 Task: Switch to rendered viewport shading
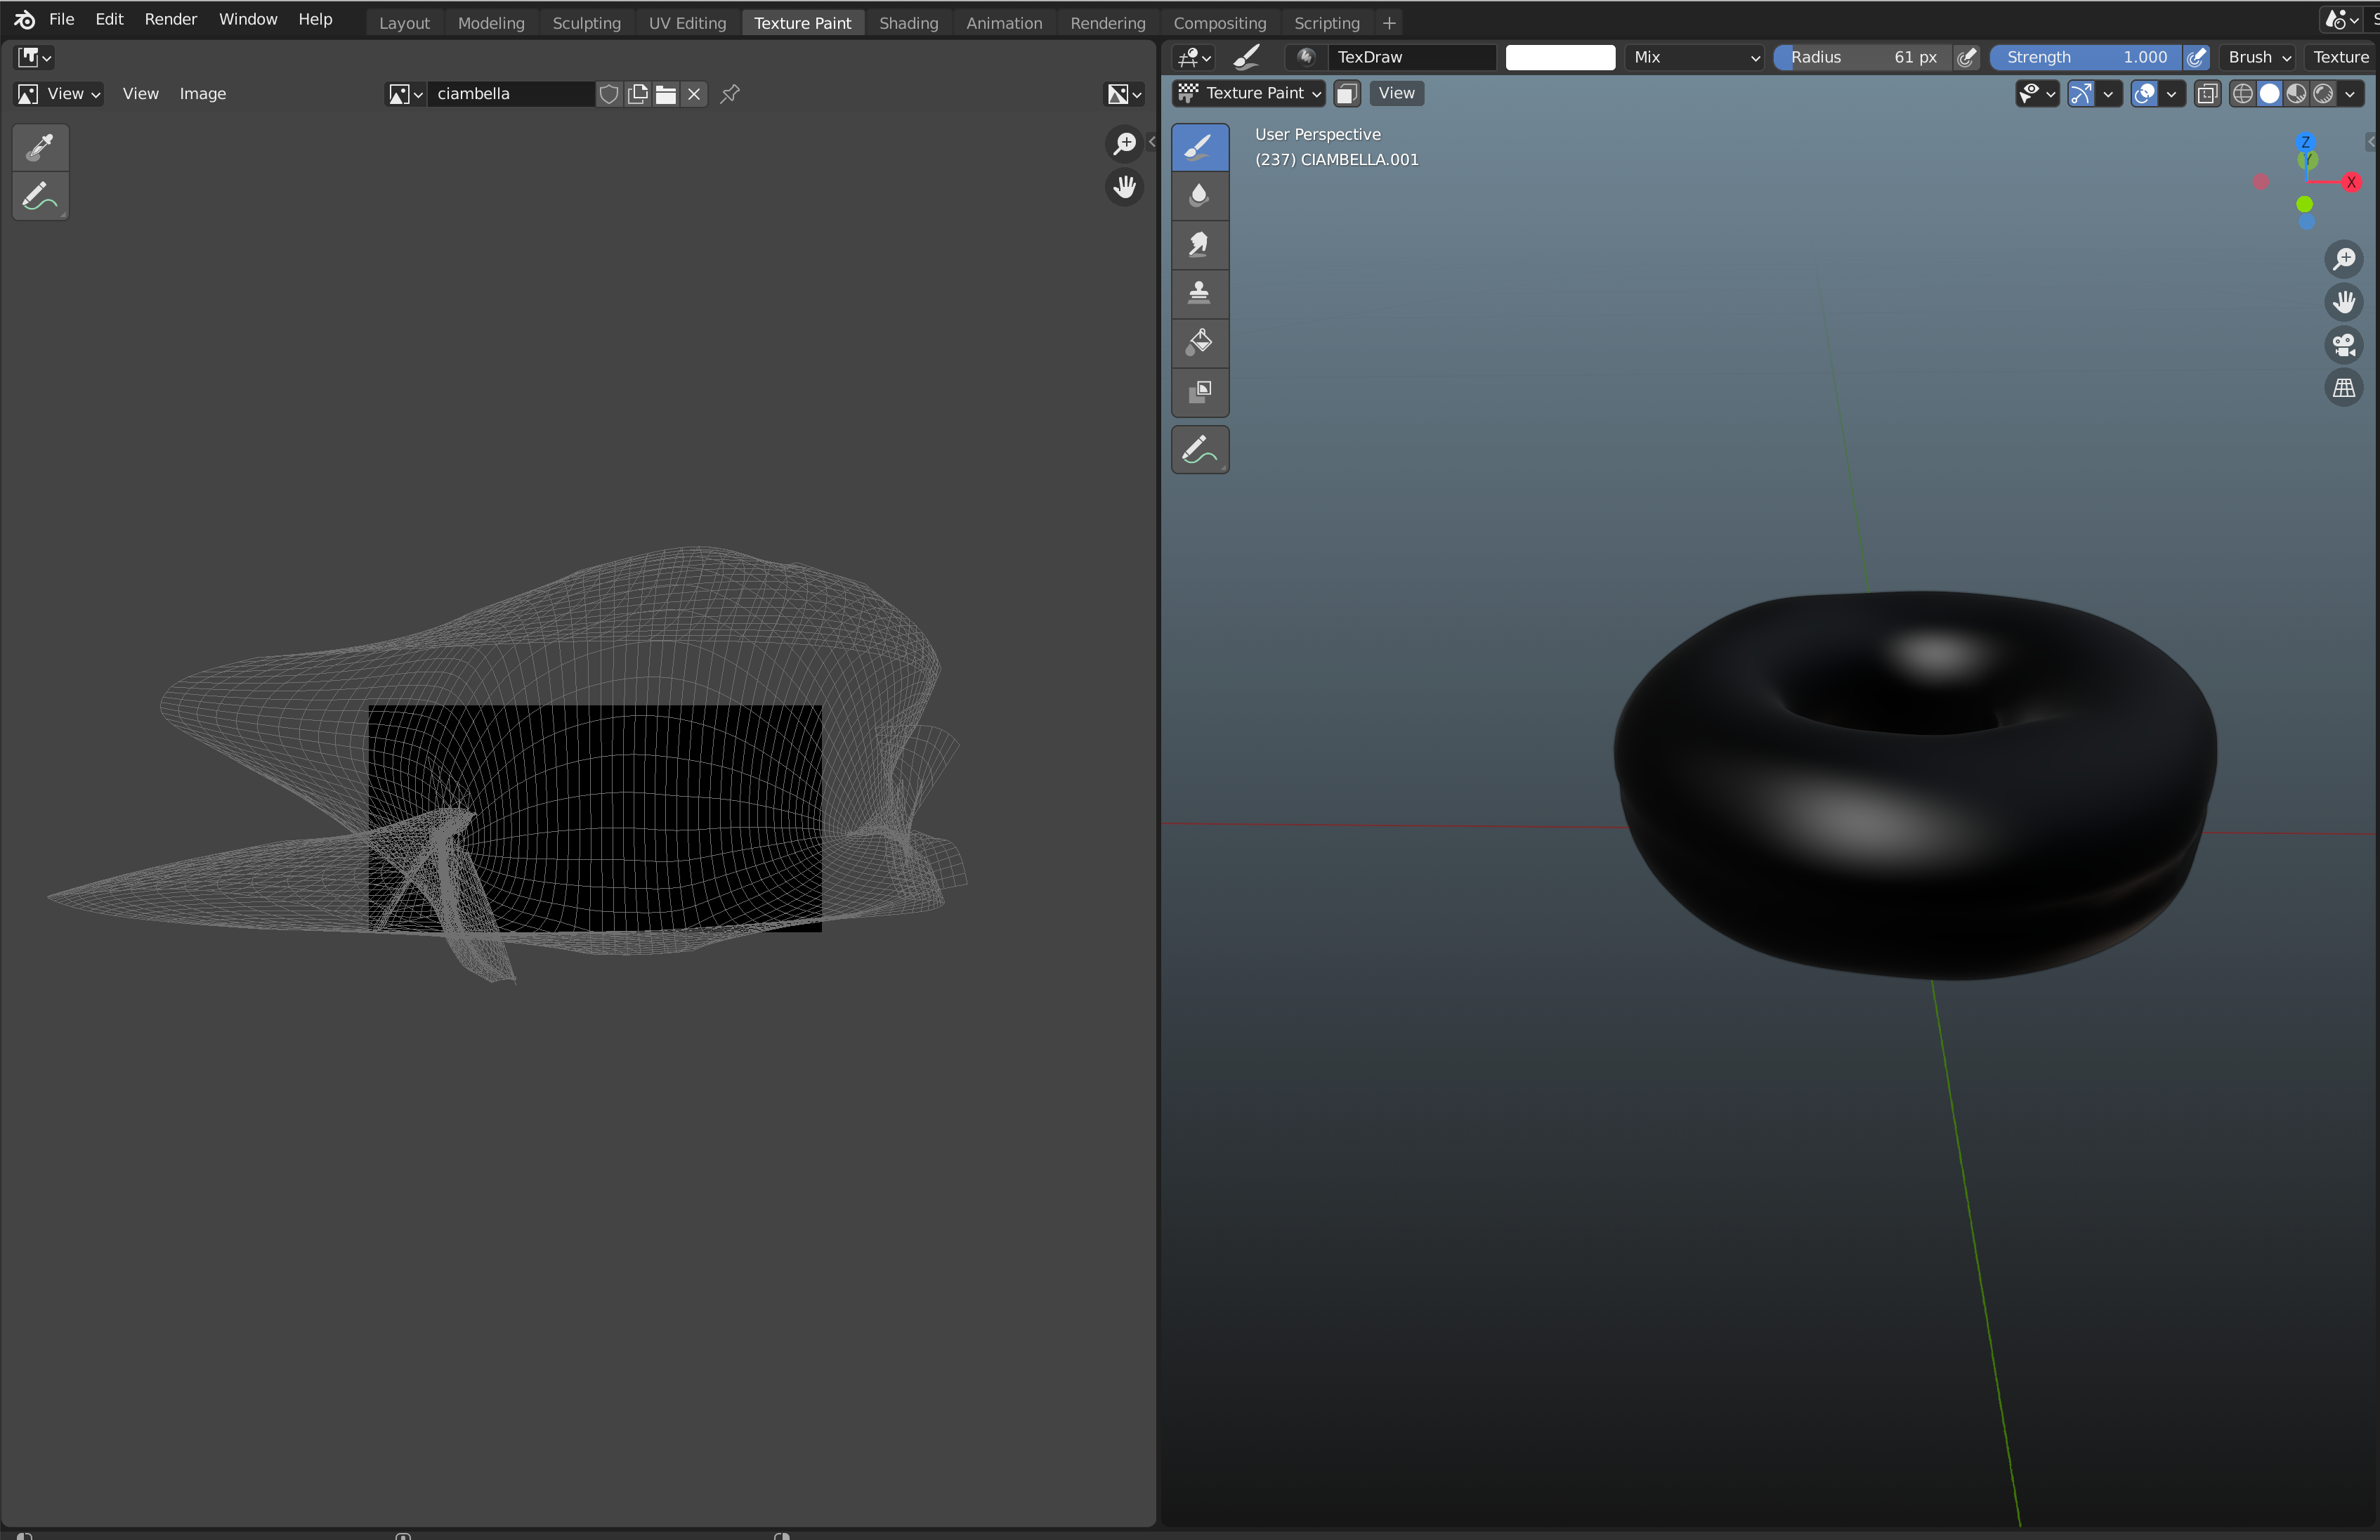click(x=2324, y=94)
